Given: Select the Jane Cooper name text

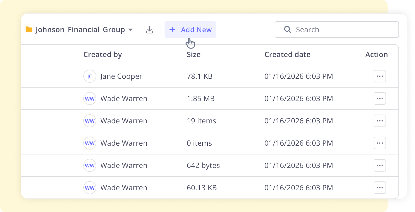Looking at the screenshot, I should tap(121, 76).
